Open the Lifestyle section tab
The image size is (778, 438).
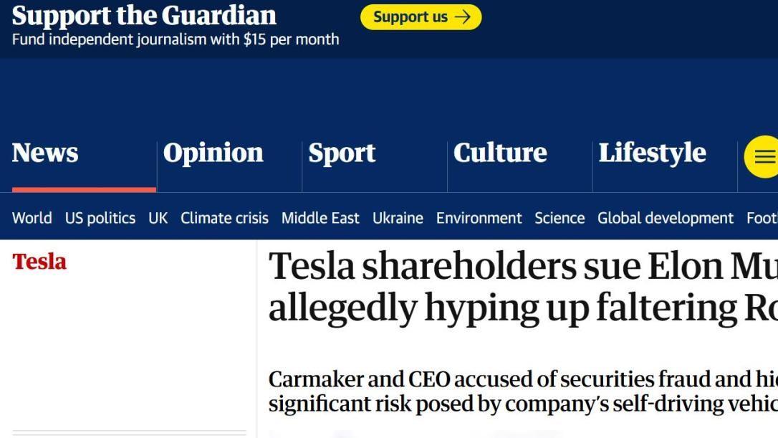(x=652, y=153)
